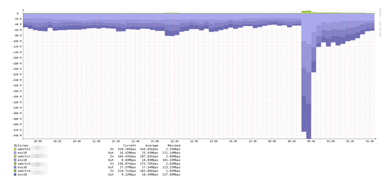Click the green inbound bump above 00:40

click(x=306, y=12)
